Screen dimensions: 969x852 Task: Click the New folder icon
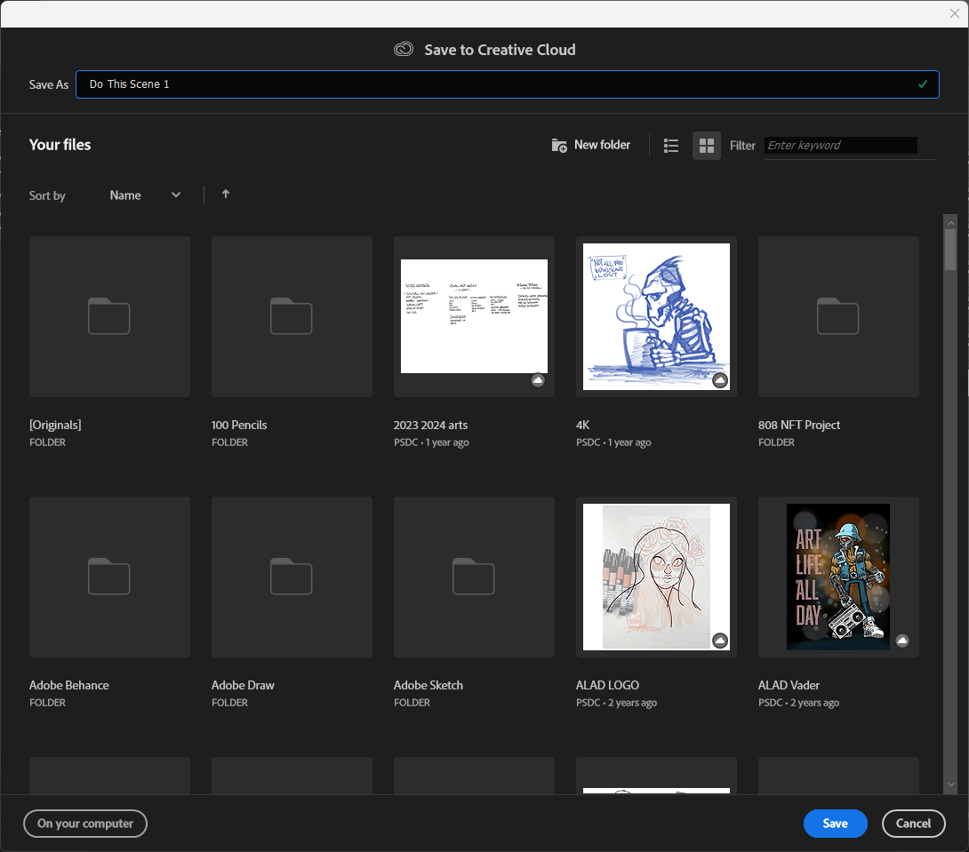coord(558,145)
